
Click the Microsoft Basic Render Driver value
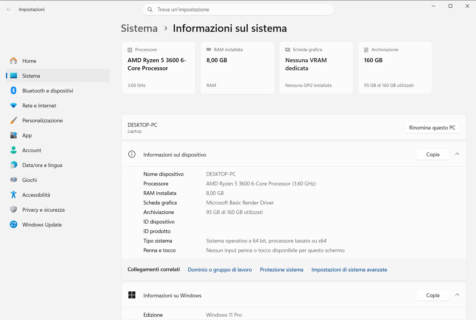click(x=240, y=203)
